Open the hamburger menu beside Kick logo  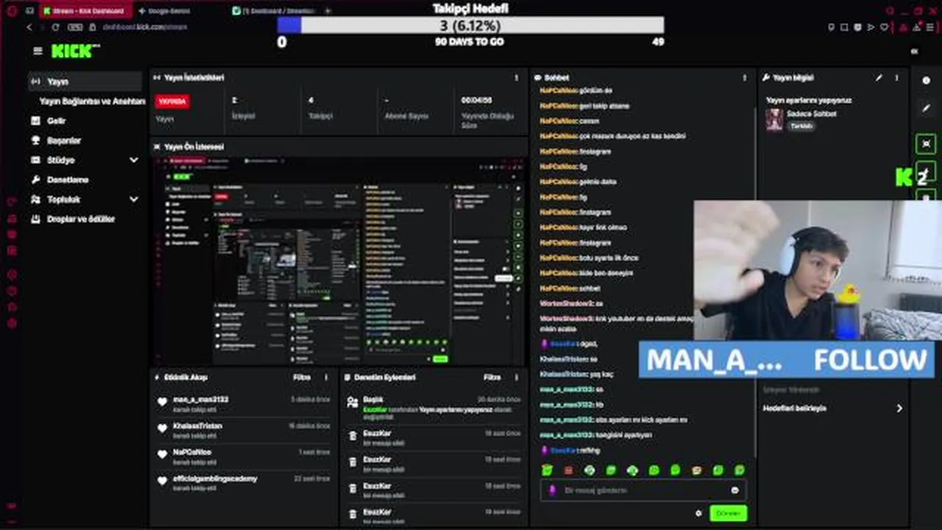point(38,52)
